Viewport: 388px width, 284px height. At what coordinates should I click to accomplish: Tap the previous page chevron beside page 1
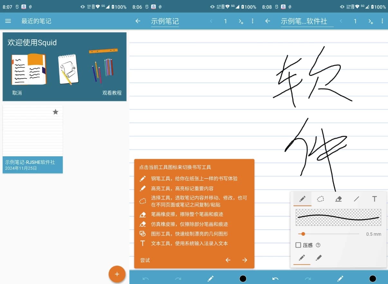pyautogui.click(x=211, y=21)
